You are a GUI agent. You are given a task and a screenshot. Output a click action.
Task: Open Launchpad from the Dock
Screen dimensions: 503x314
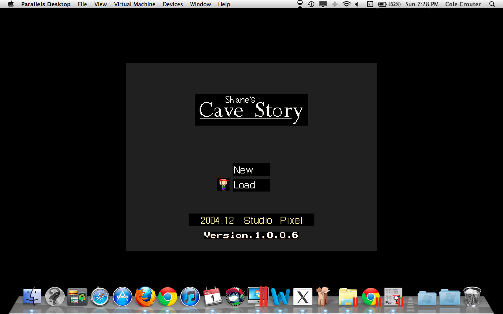[55, 297]
